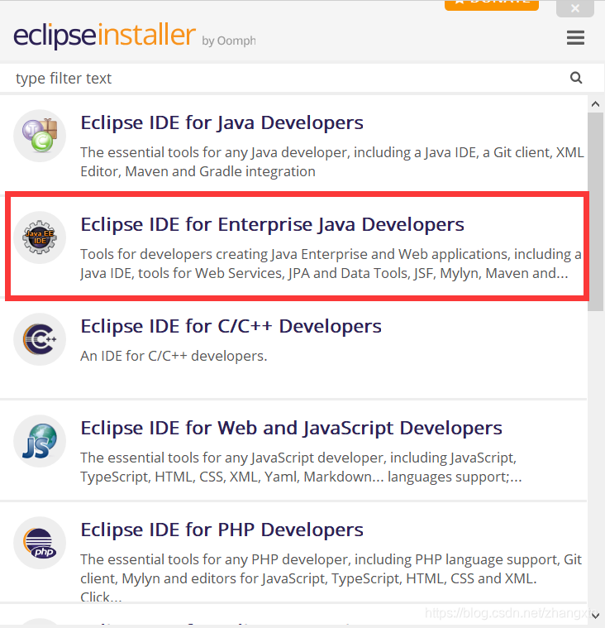Click the JS globe package icon
605x628 pixels.
tap(40, 441)
